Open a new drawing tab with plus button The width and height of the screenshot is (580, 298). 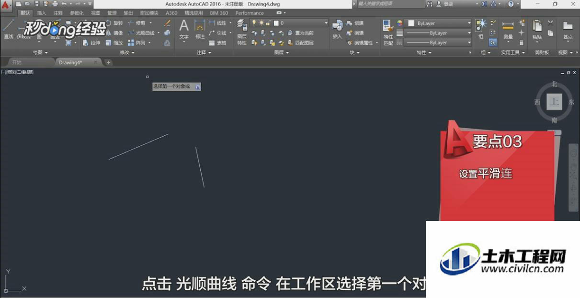[109, 62]
